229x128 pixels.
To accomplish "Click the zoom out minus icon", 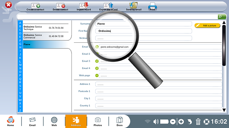I will 173,122.
